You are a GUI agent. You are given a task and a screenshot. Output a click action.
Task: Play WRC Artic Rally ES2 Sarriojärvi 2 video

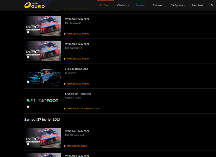point(29,57)
